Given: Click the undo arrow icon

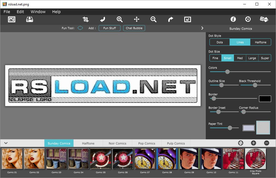Looking at the screenshot, I should point(103,19).
